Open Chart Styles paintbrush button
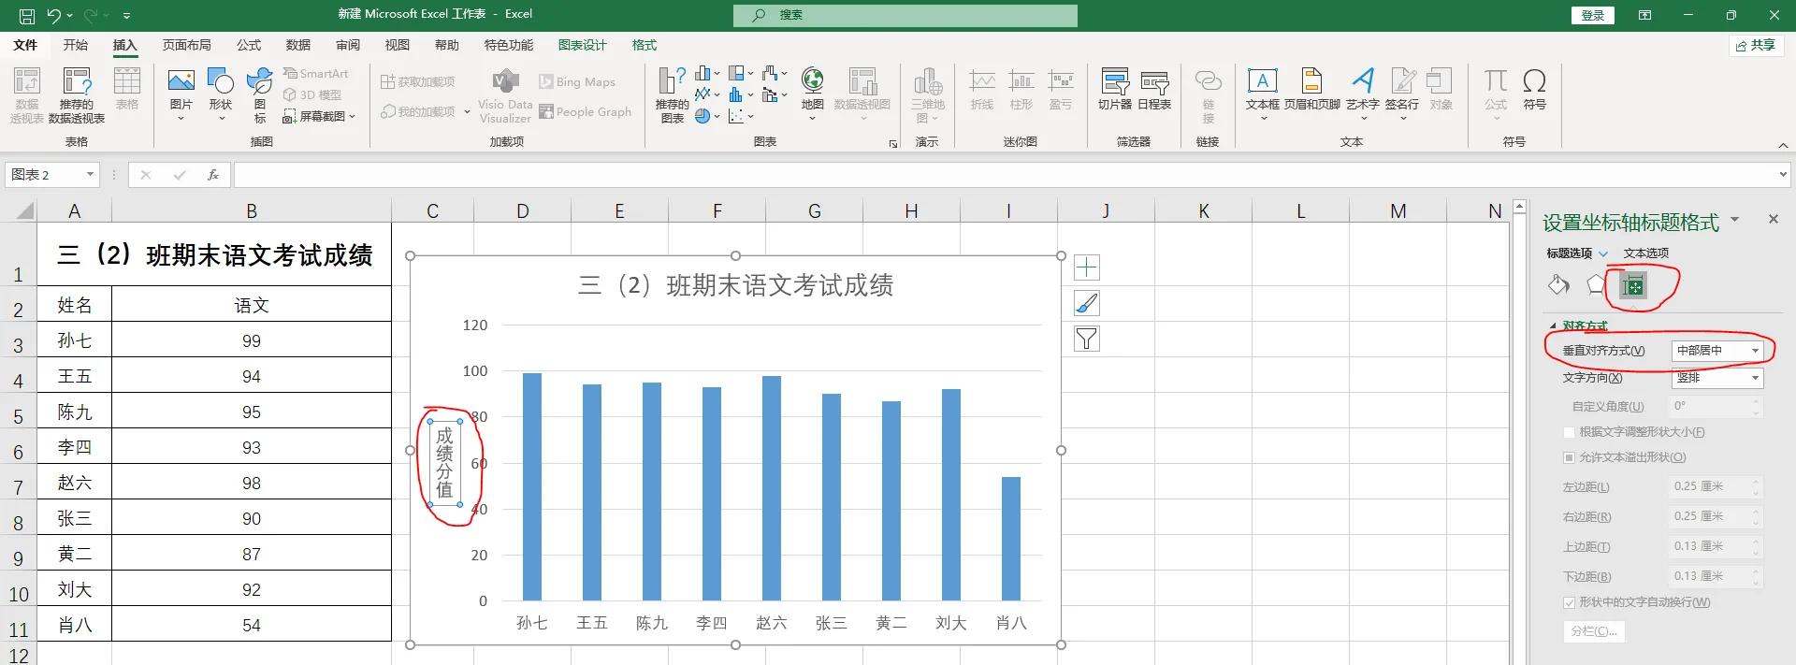The height and width of the screenshot is (665, 1796). (1086, 303)
